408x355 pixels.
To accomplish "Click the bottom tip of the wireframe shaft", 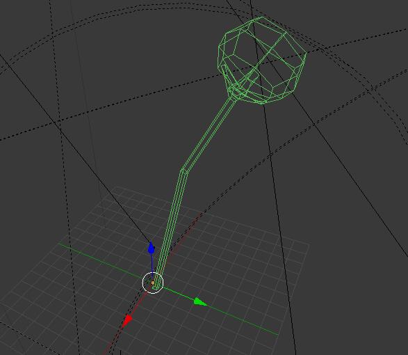I will pos(156,287).
